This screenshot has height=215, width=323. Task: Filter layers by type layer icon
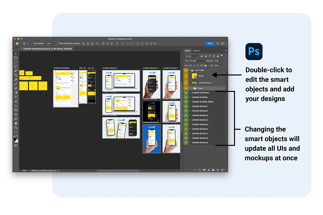click(x=210, y=56)
